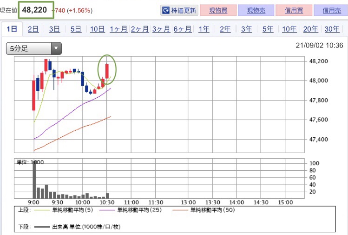Choose the 1年 period tab
This screenshot has height=235, width=348.
coord(204,29)
